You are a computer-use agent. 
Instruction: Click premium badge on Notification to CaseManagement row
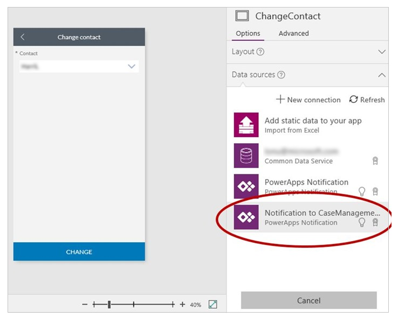[375, 222]
